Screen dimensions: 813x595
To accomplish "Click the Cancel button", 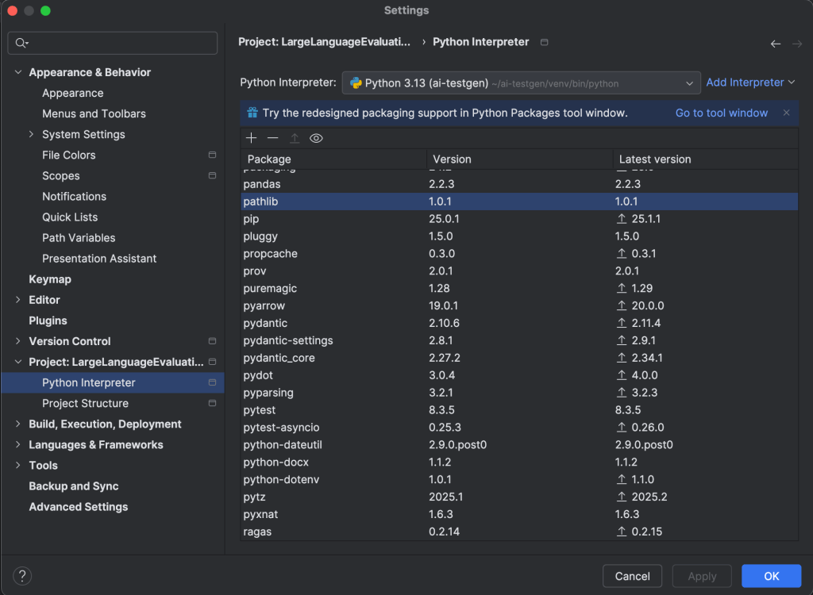I will point(632,576).
